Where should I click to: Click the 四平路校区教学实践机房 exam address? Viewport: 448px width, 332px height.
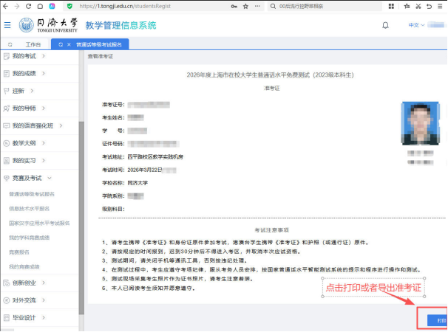pos(155,157)
